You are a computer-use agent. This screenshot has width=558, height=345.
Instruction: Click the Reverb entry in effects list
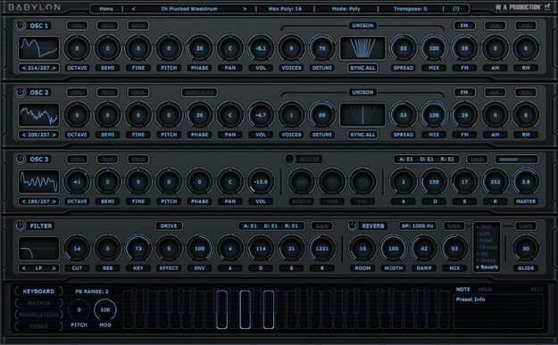coord(487,267)
